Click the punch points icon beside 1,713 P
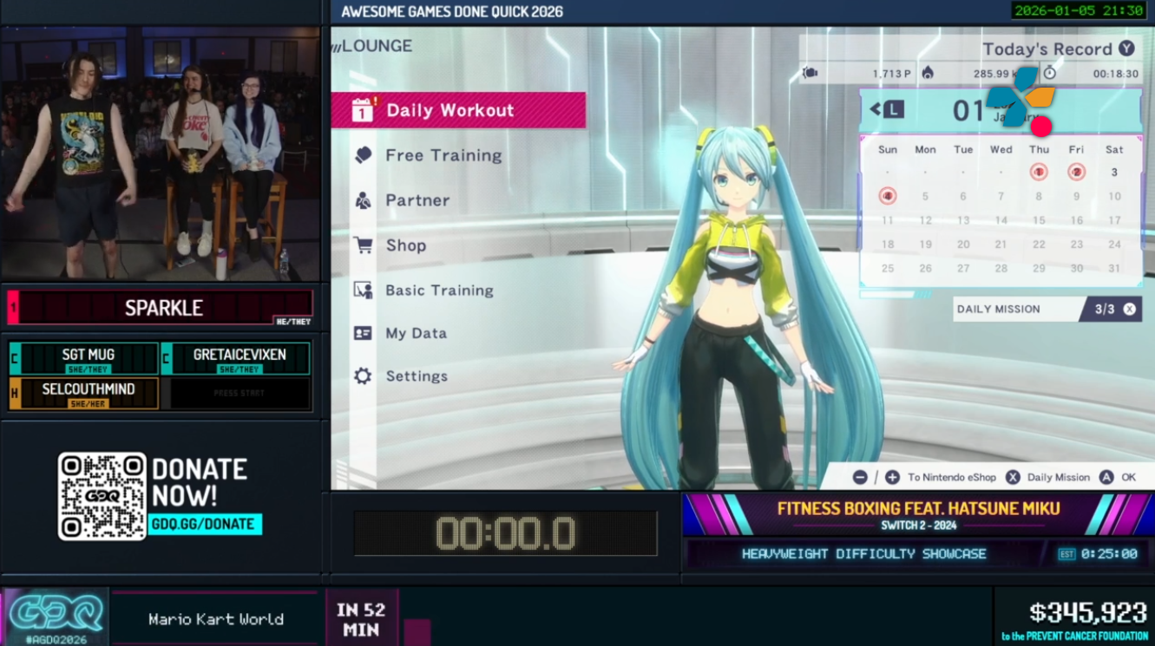The height and width of the screenshot is (646, 1155). click(x=810, y=74)
